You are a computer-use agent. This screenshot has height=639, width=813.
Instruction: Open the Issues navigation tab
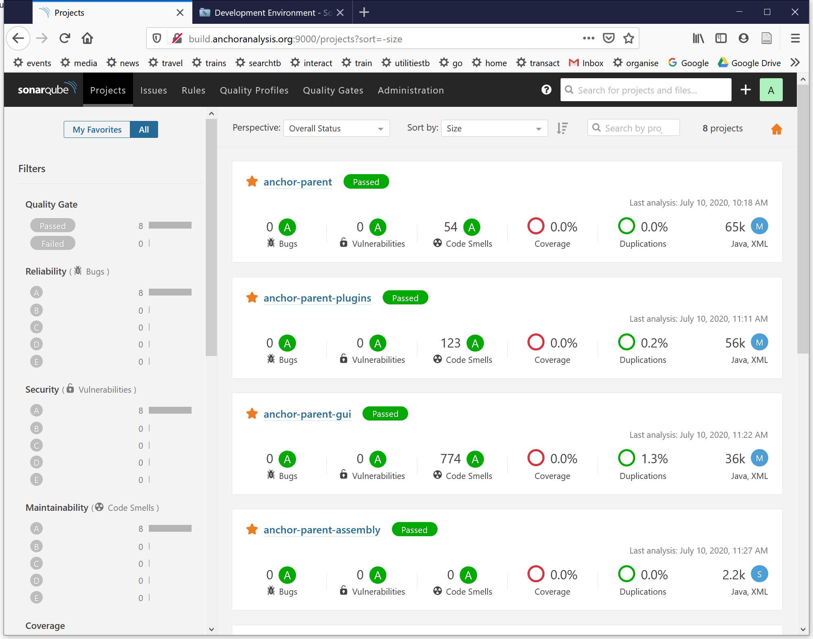point(154,90)
